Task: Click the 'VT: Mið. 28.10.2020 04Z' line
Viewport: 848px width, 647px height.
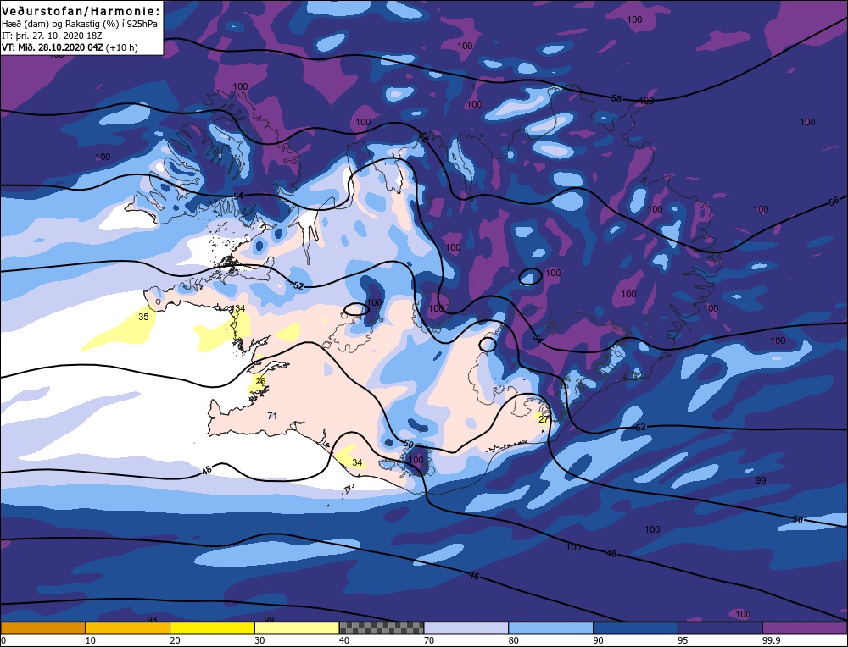Action: coord(53,47)
